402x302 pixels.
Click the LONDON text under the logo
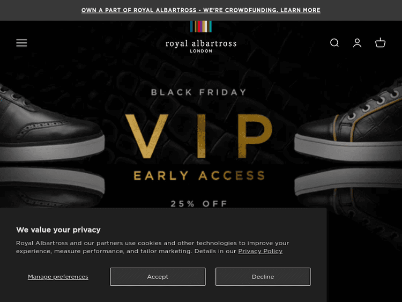point(201,51)
